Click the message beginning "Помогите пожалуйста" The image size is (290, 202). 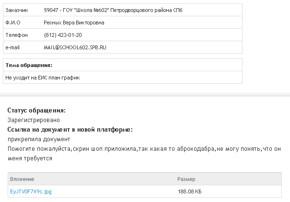click(x=144, y=149)
